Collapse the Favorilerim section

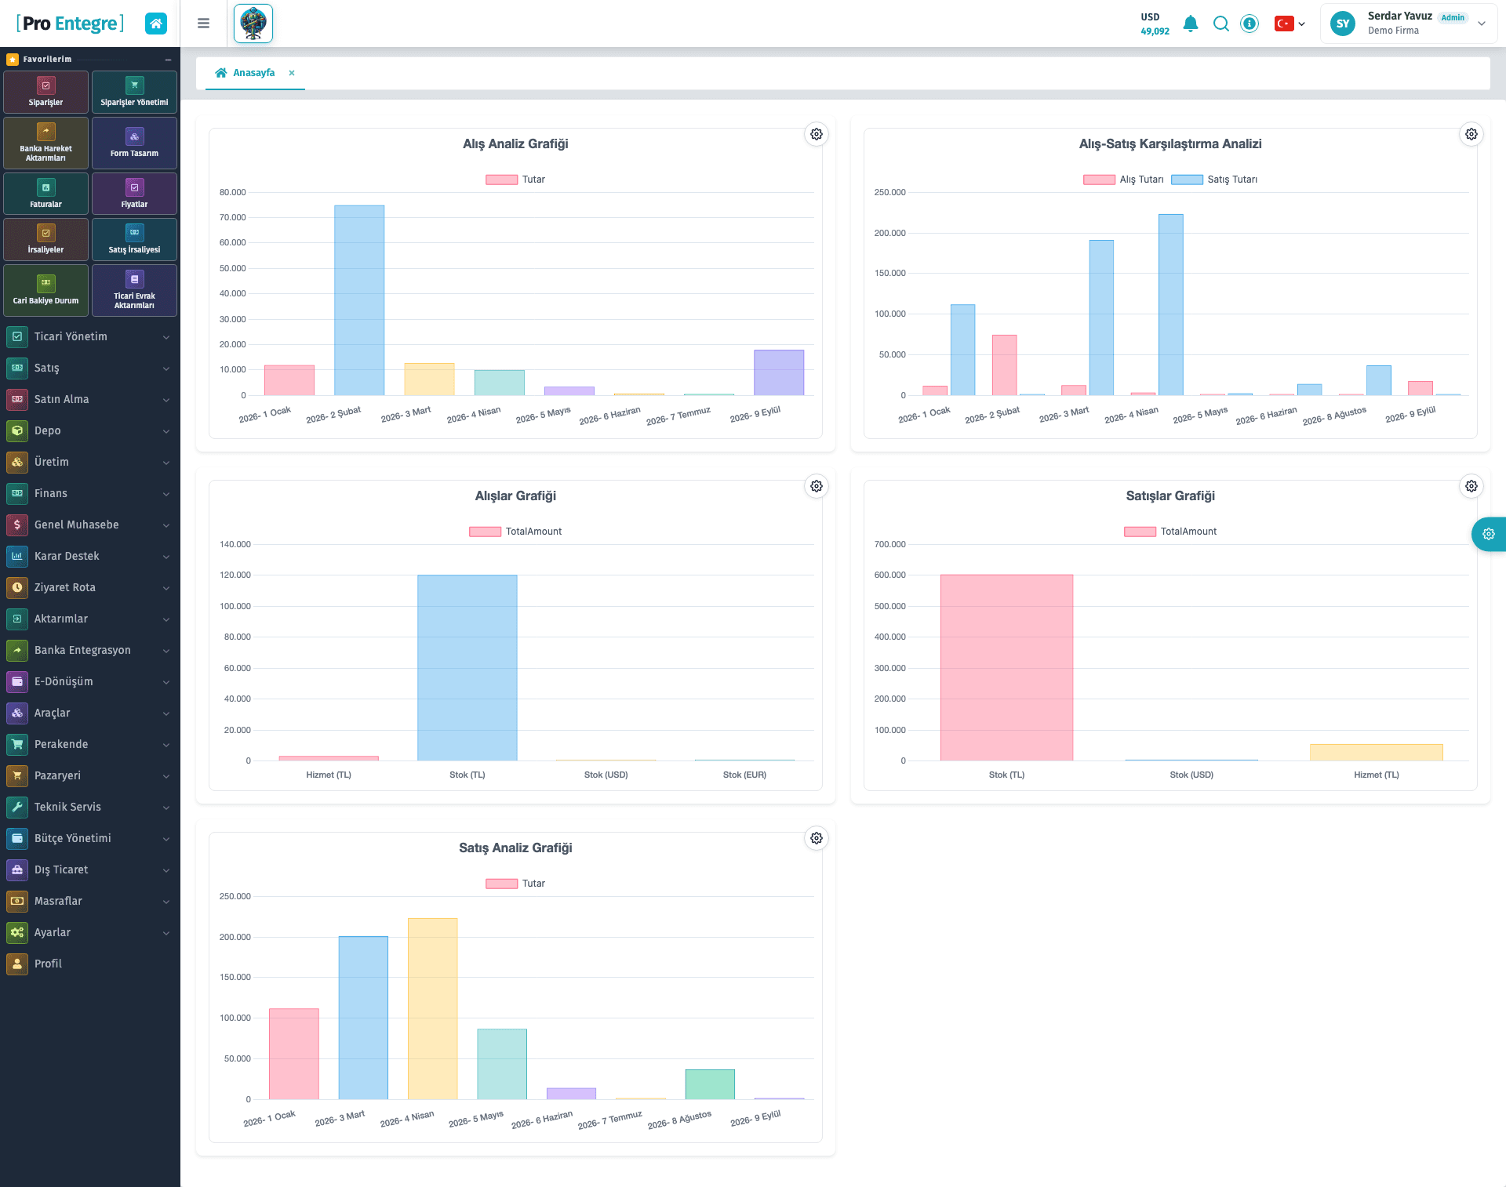(168, 60)
